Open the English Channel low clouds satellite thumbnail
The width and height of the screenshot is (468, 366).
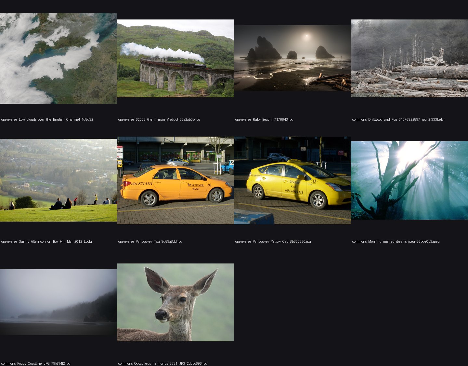(x=58, y=58)
